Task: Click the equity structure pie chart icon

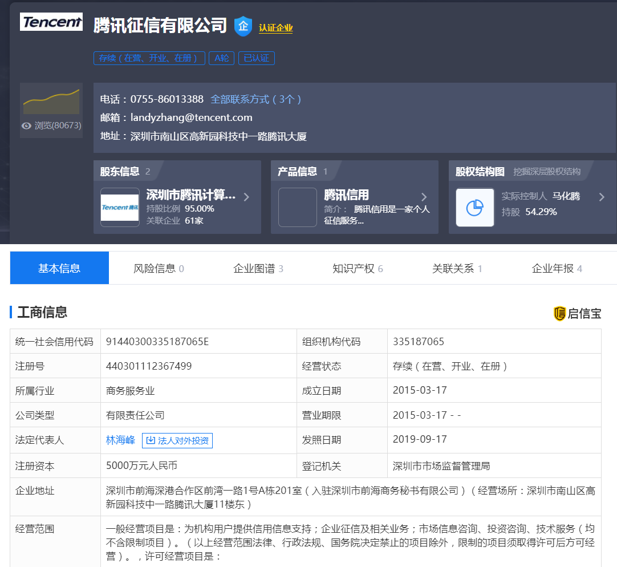Action: click(x=474, y=208)
